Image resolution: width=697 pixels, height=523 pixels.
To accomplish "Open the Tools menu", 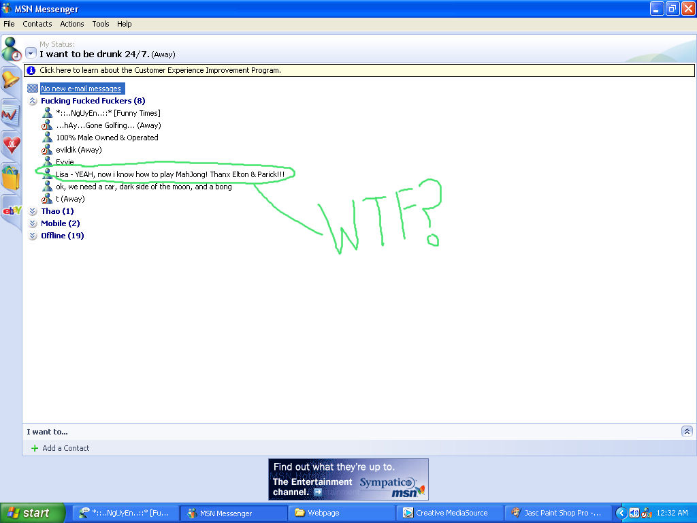I will point(101,24).
